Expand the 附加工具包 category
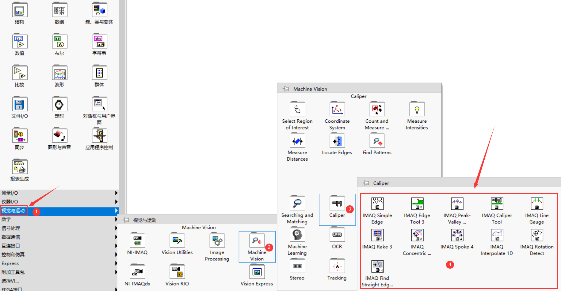This screenshot has height=291, width=561. tap(59, 272)
